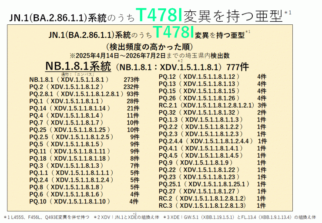Click the '93件' count value

click(133, 94)
